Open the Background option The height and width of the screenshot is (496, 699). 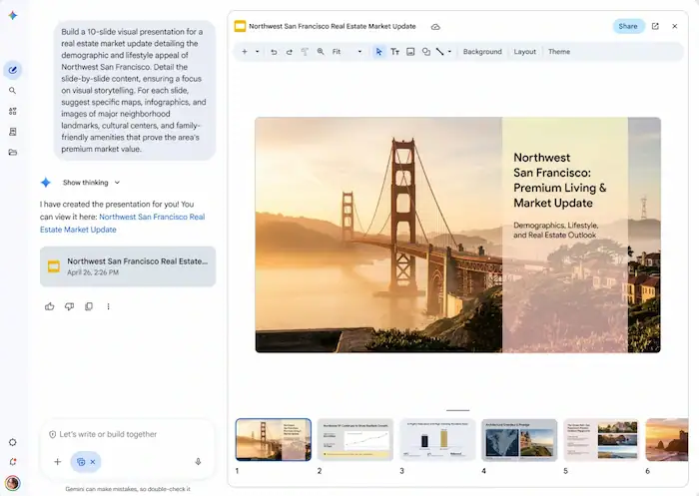click(482, 52)
